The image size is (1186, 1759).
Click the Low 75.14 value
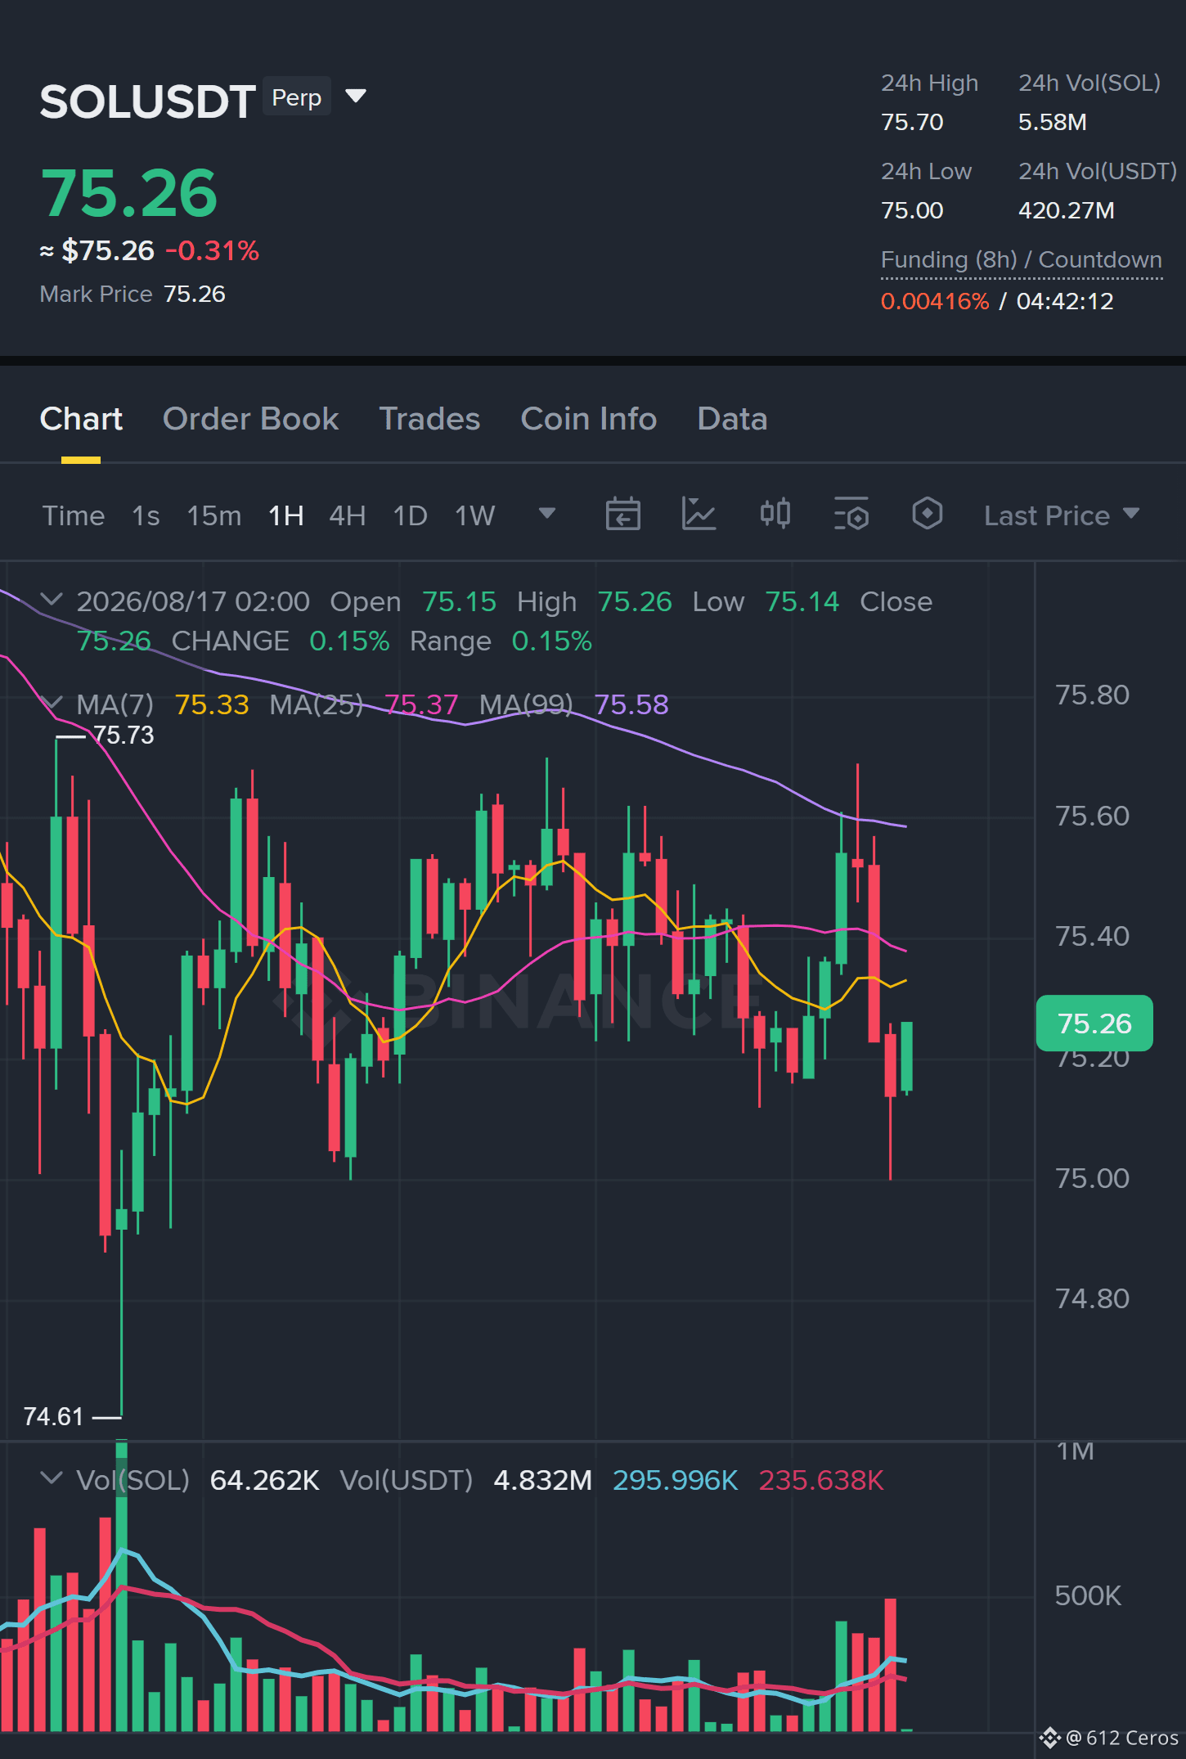click(x=802, y=601)
